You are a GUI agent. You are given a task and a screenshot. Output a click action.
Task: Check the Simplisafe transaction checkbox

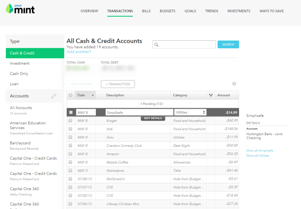pos(71,112)
